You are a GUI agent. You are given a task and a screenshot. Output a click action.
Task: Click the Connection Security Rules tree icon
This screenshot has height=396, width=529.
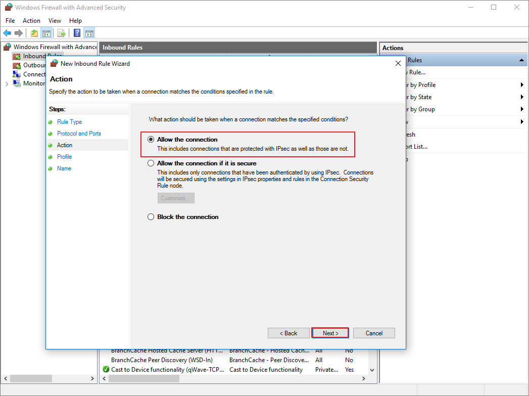pos(17,74)
